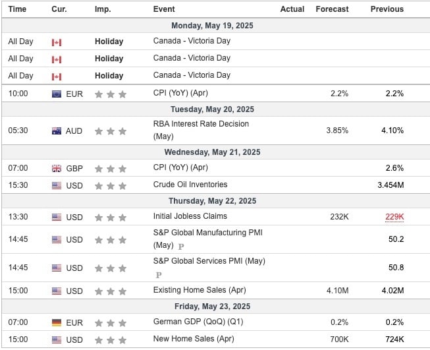Click the importance stars in the 10:00 EUR CPI row
Screen dimensions: 430x350
coord(111,94)
